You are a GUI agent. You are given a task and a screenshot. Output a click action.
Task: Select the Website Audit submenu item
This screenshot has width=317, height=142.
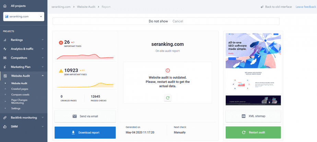19,83
